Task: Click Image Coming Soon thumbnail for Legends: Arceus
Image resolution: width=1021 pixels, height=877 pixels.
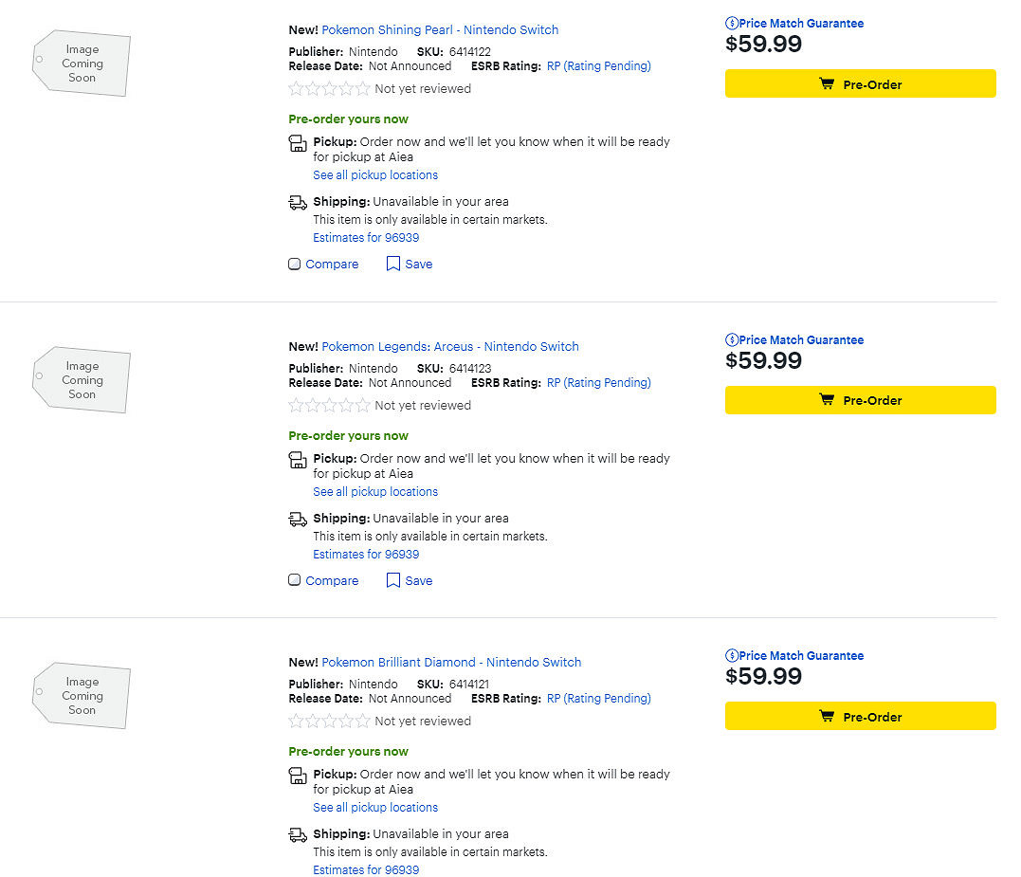Action: pos(82,380)
